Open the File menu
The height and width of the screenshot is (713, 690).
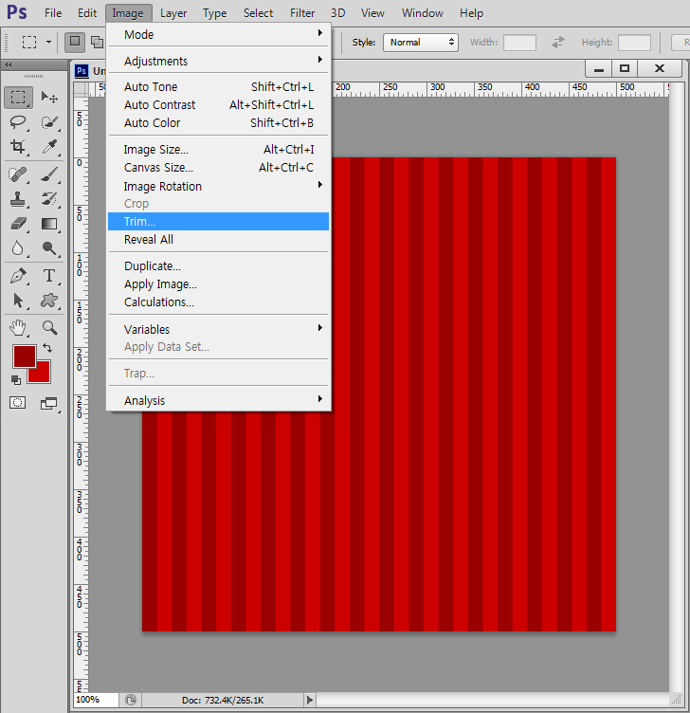pyautogui.click(x=53, y=13)
